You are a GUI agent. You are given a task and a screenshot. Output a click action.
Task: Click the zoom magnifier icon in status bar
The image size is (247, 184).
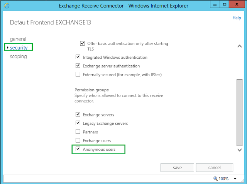(215, 179)
